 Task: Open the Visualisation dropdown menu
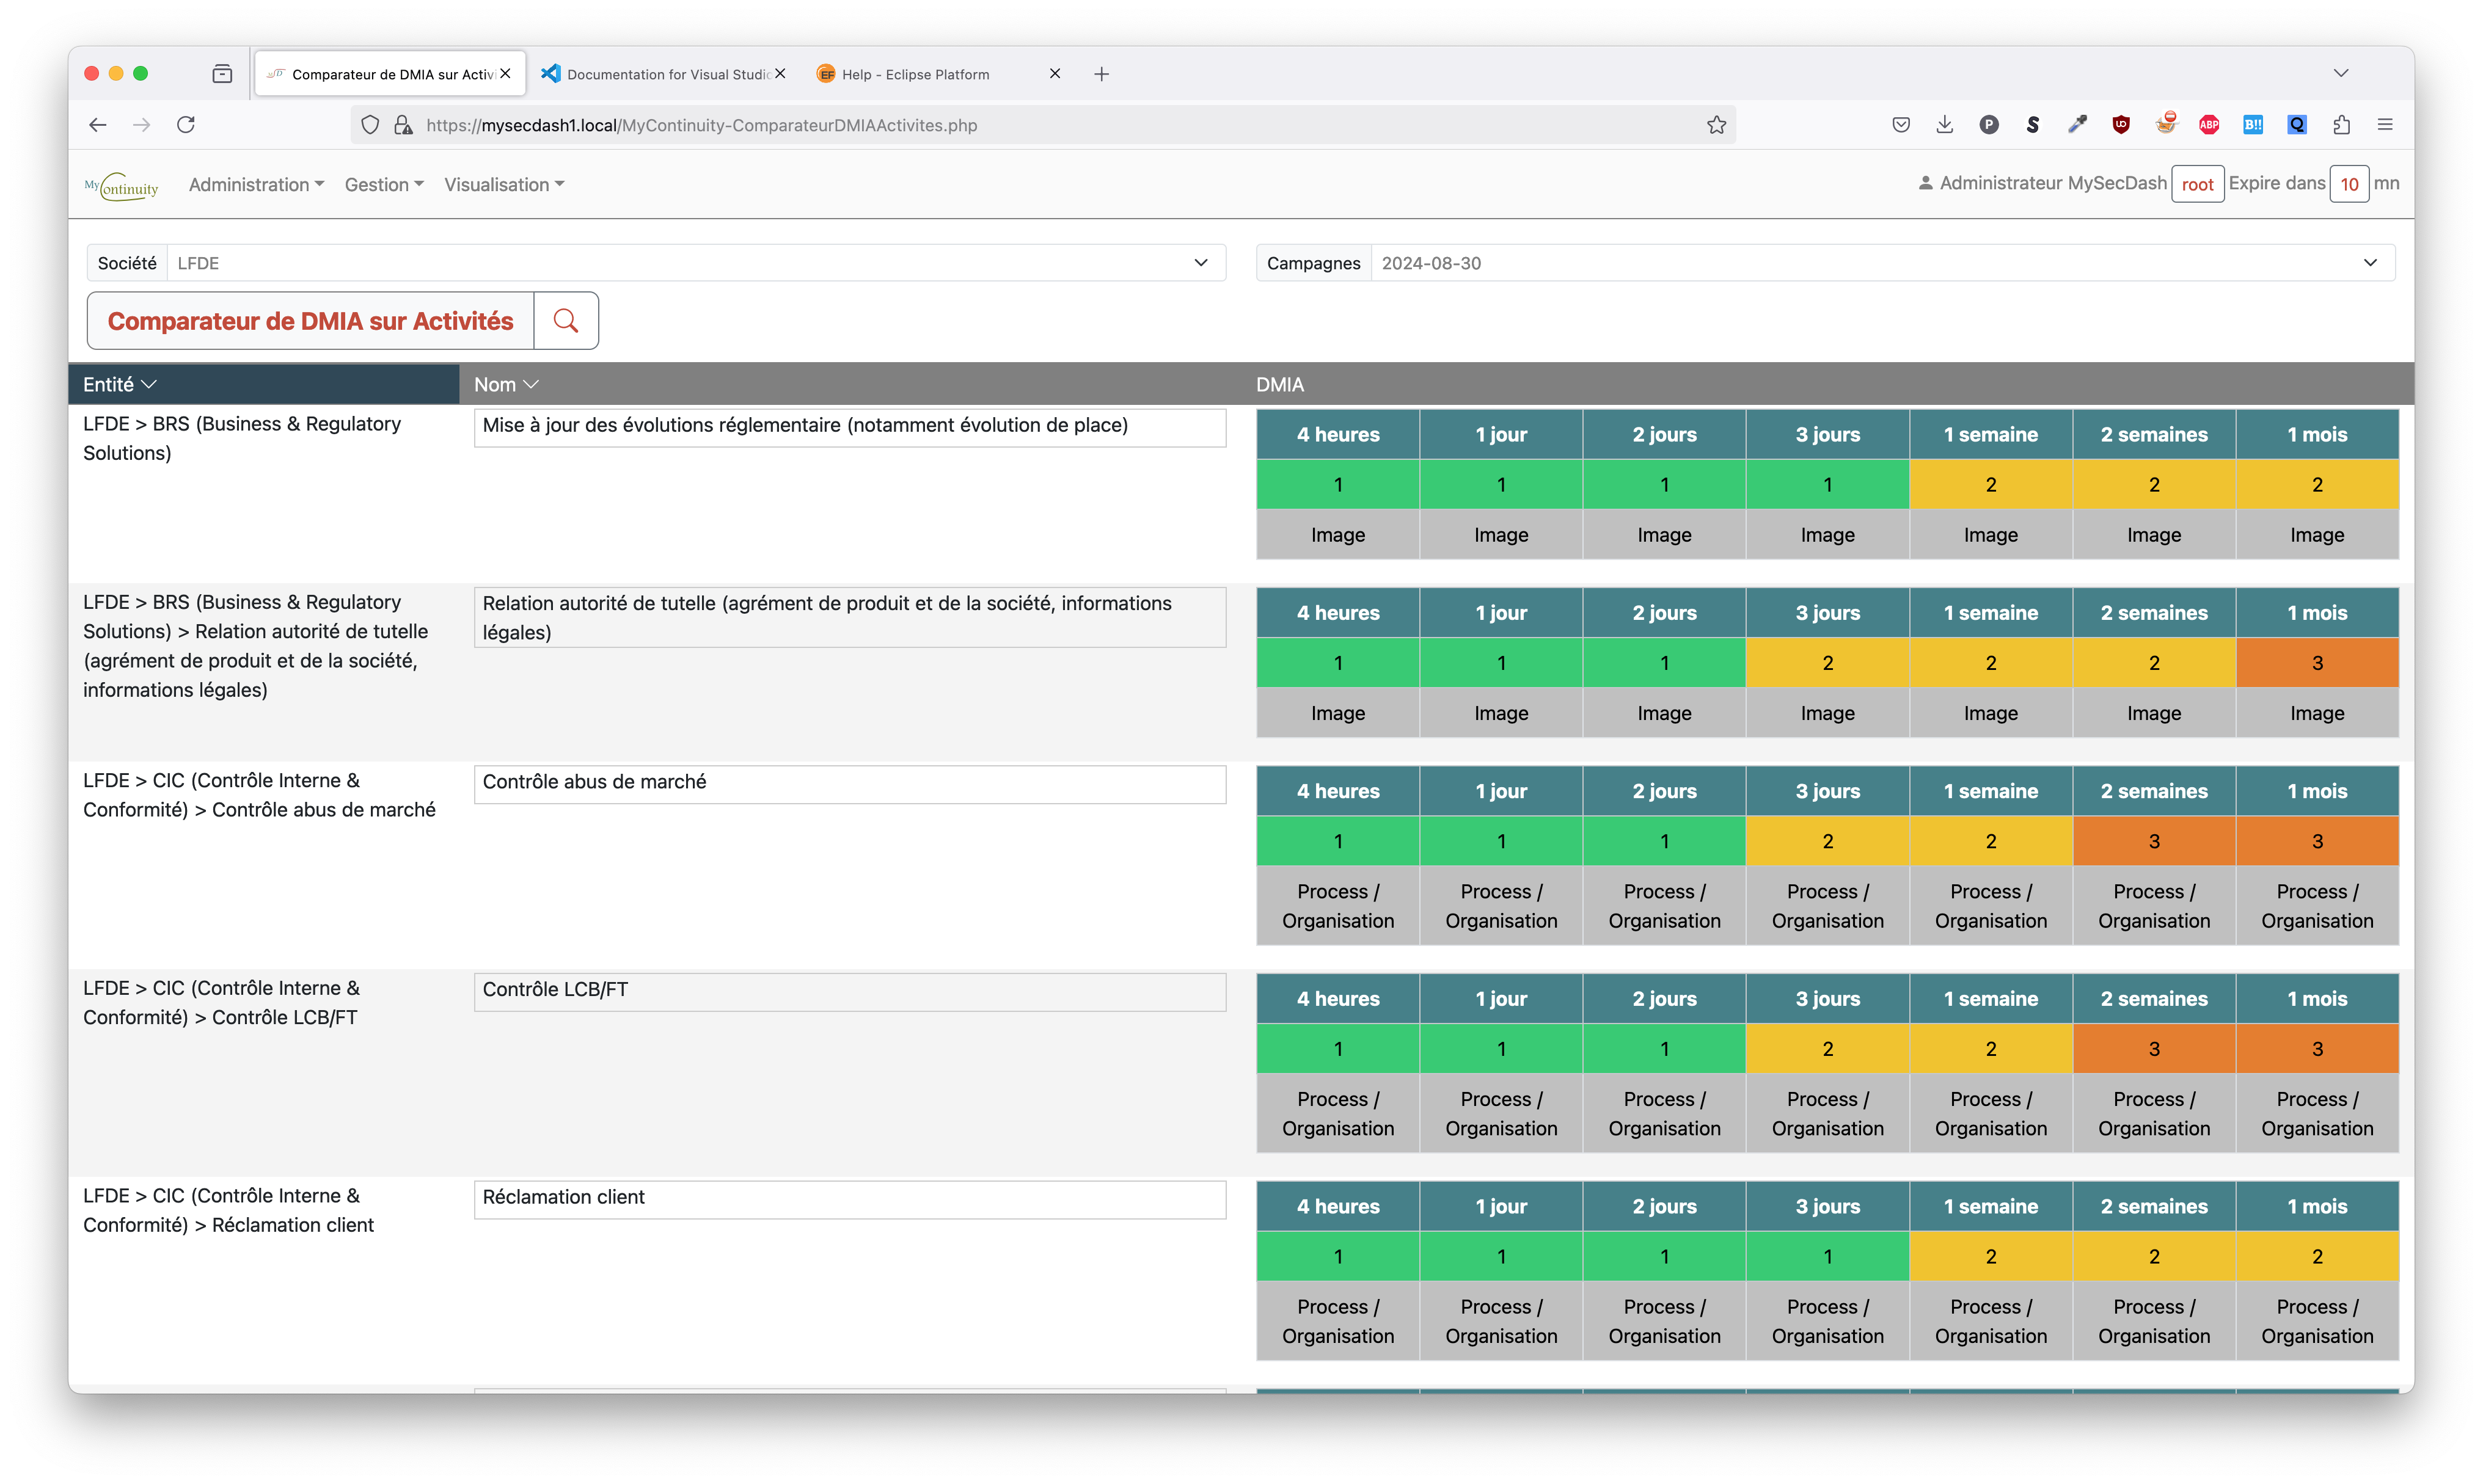(x=504, y=185)
